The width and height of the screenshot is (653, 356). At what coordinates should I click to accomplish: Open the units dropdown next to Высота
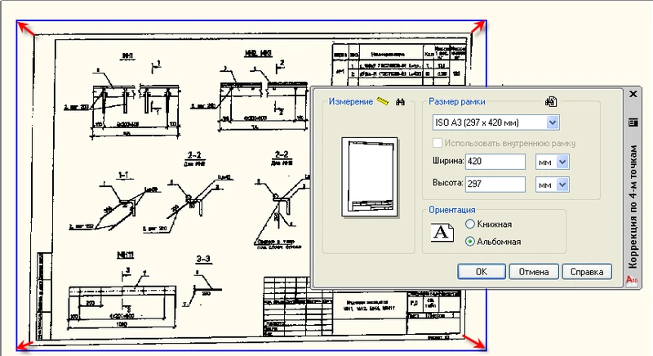562,185
